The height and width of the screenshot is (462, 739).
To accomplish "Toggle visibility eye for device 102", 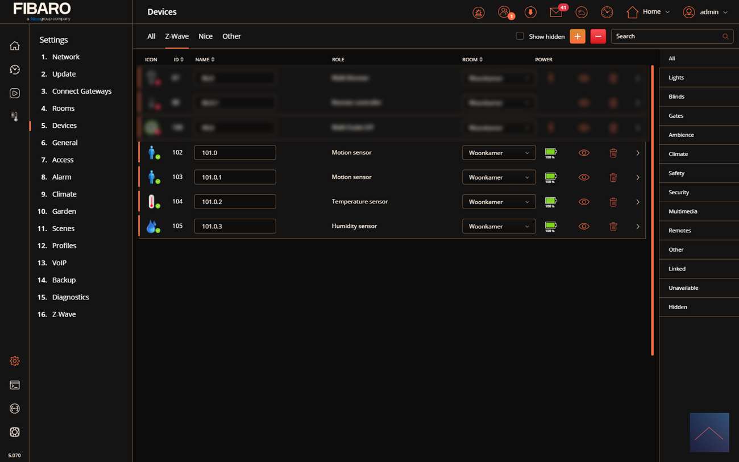I will click(x=584, y=153).
